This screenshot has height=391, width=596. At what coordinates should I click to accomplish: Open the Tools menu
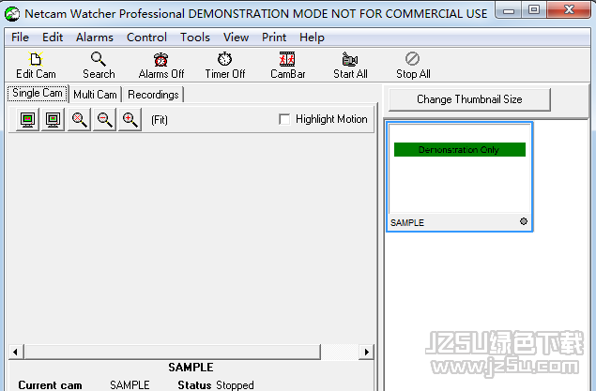(x=195, y=38)
